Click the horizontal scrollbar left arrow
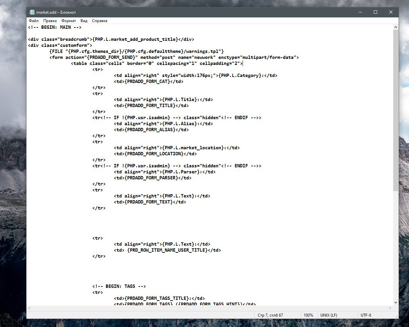The width and height of the screenshot is (409, 327). (30, 308)
